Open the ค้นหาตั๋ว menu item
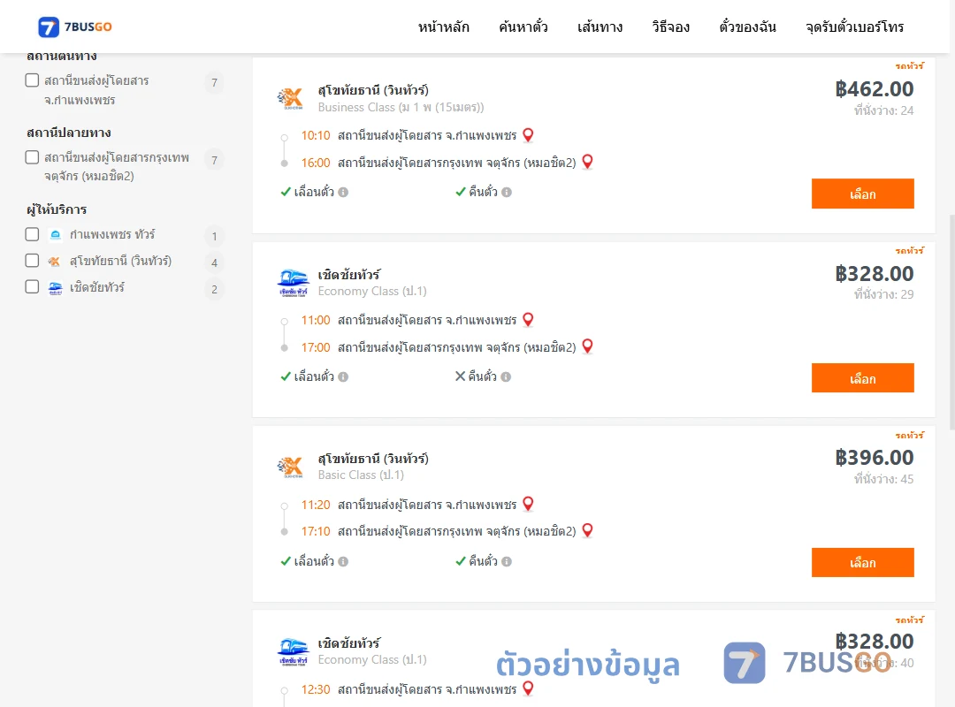955x707 pixels. (523, 27)
